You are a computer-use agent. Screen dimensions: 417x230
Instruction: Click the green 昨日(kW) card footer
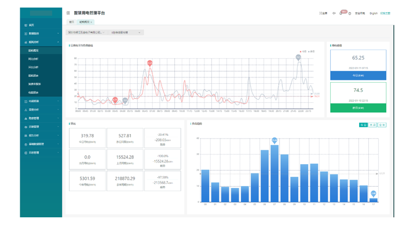[x=359, y=108]
